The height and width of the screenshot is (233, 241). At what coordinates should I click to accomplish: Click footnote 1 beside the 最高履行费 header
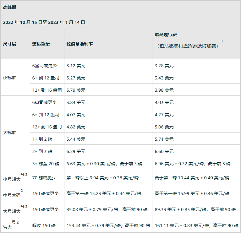222,41
